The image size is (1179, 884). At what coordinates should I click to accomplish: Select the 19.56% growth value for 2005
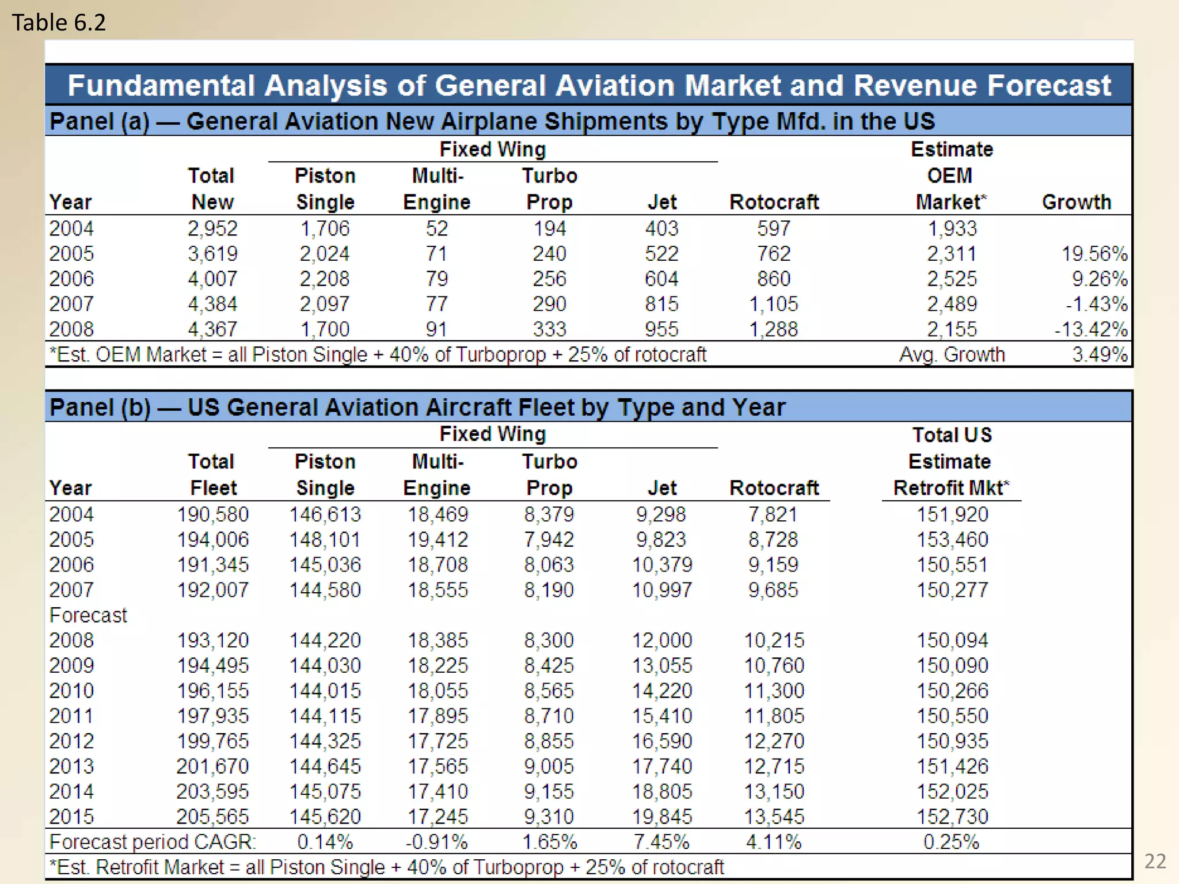[1094, 254]
